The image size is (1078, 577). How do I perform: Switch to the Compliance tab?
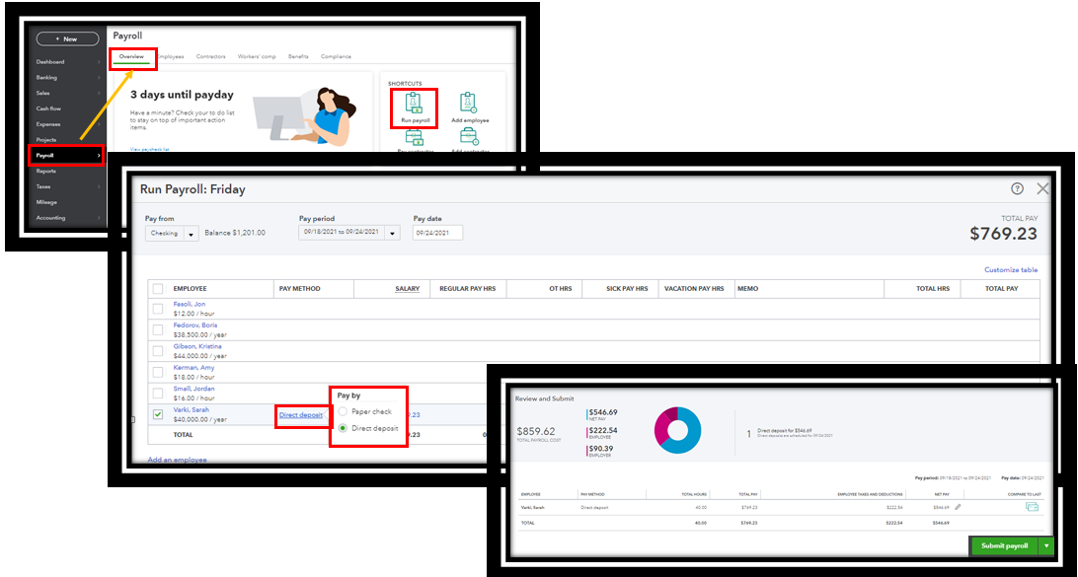click(336, 57)
